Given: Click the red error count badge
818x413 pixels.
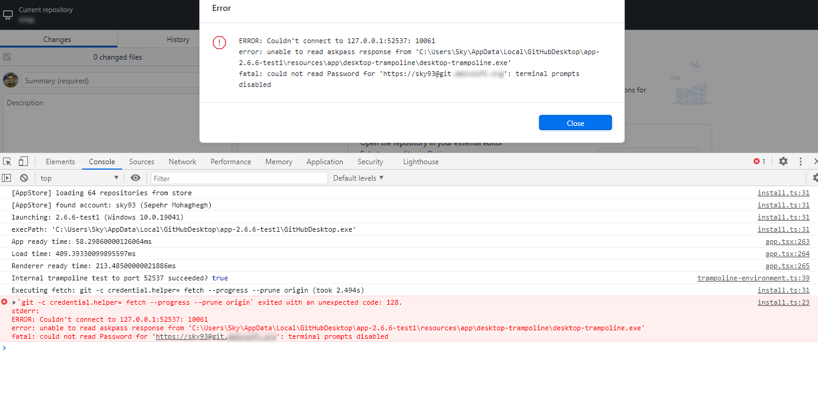Looking at the screenshot, I should [x=757, y=161].
